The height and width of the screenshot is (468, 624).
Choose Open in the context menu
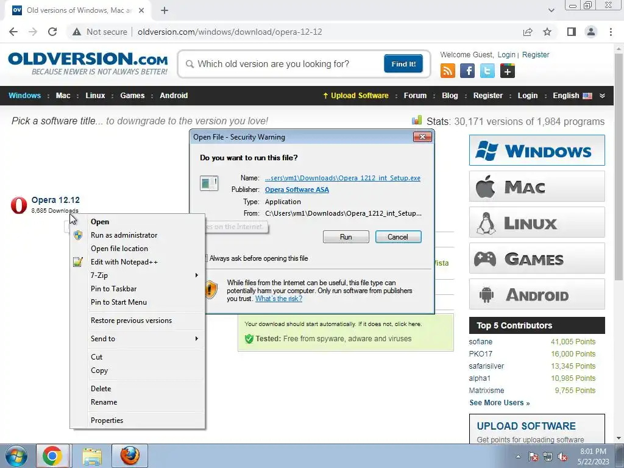click(138, 222)
